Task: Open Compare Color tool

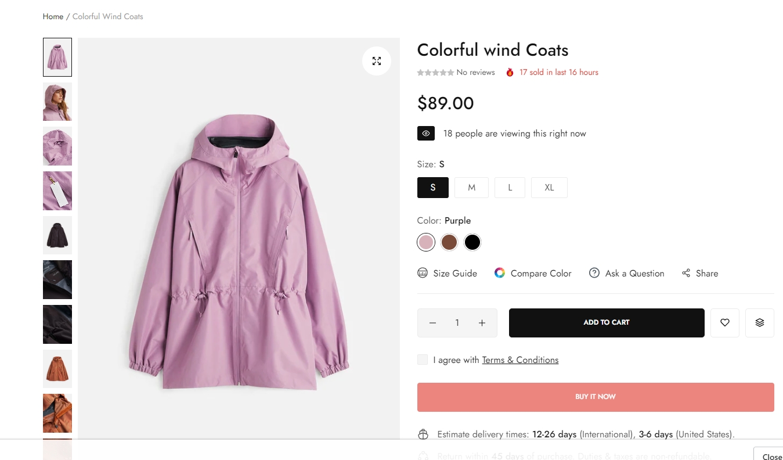Action: point(533,273)
